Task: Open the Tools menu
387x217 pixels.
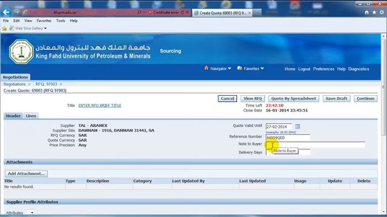Action: (x=60, y=20)
